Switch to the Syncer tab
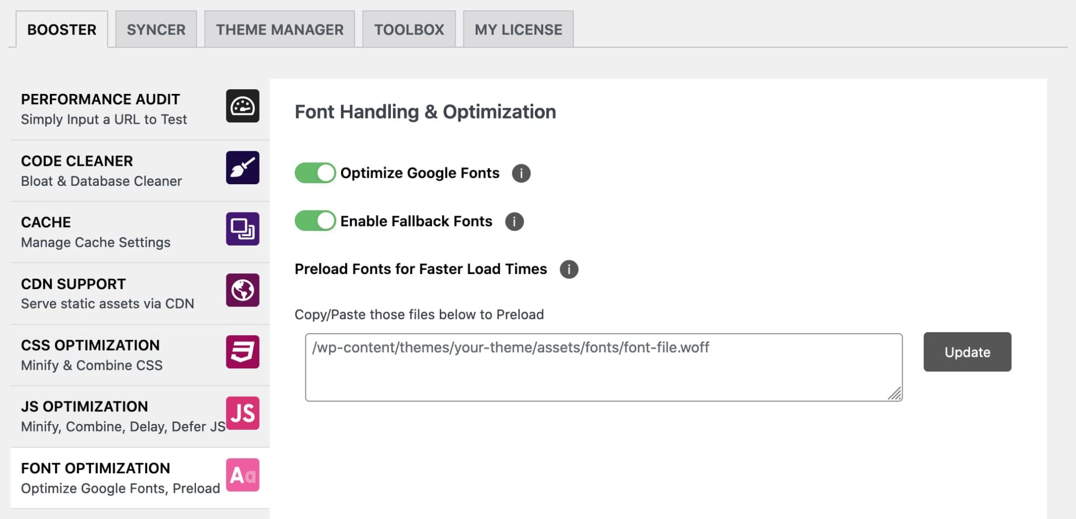1076x519 pixels. tap(156, 29)
